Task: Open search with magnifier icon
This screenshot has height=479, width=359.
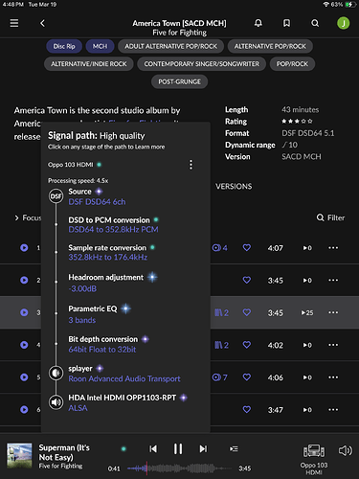Action: 315,23
